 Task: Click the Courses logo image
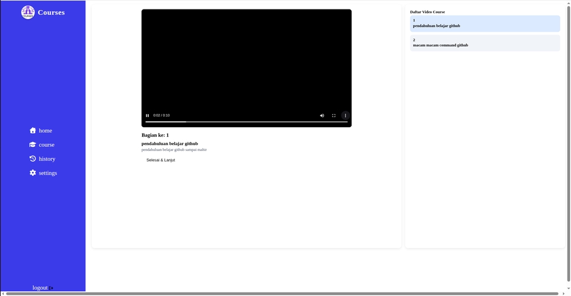point(28,12)
